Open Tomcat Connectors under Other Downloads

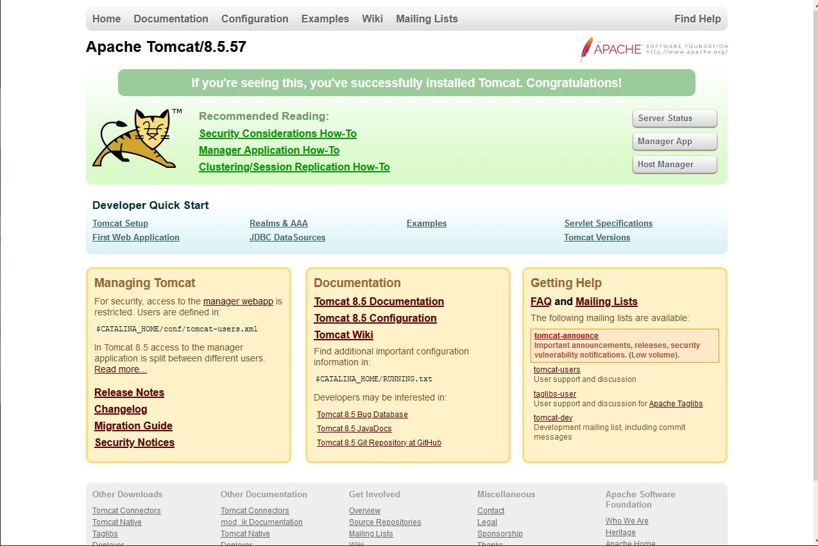tap(126, 511)
